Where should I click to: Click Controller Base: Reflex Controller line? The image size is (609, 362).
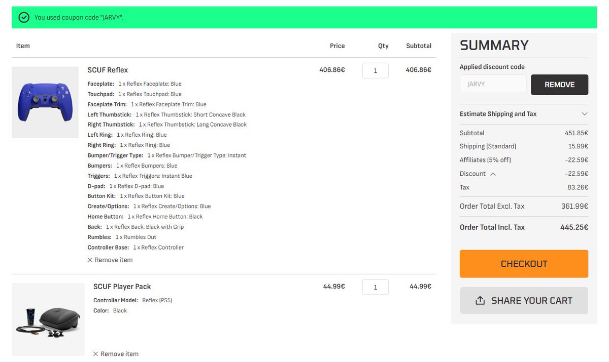coord(136,248)
